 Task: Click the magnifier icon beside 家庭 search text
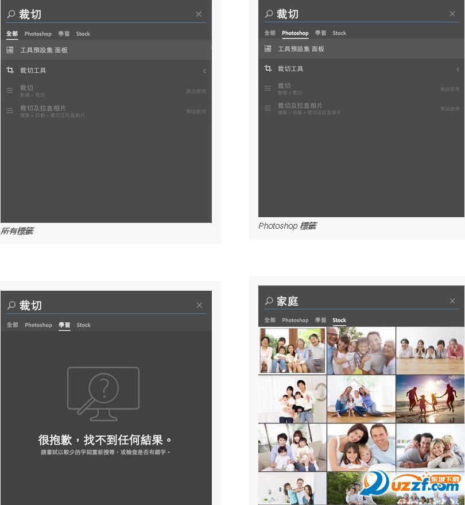(269, 301)
